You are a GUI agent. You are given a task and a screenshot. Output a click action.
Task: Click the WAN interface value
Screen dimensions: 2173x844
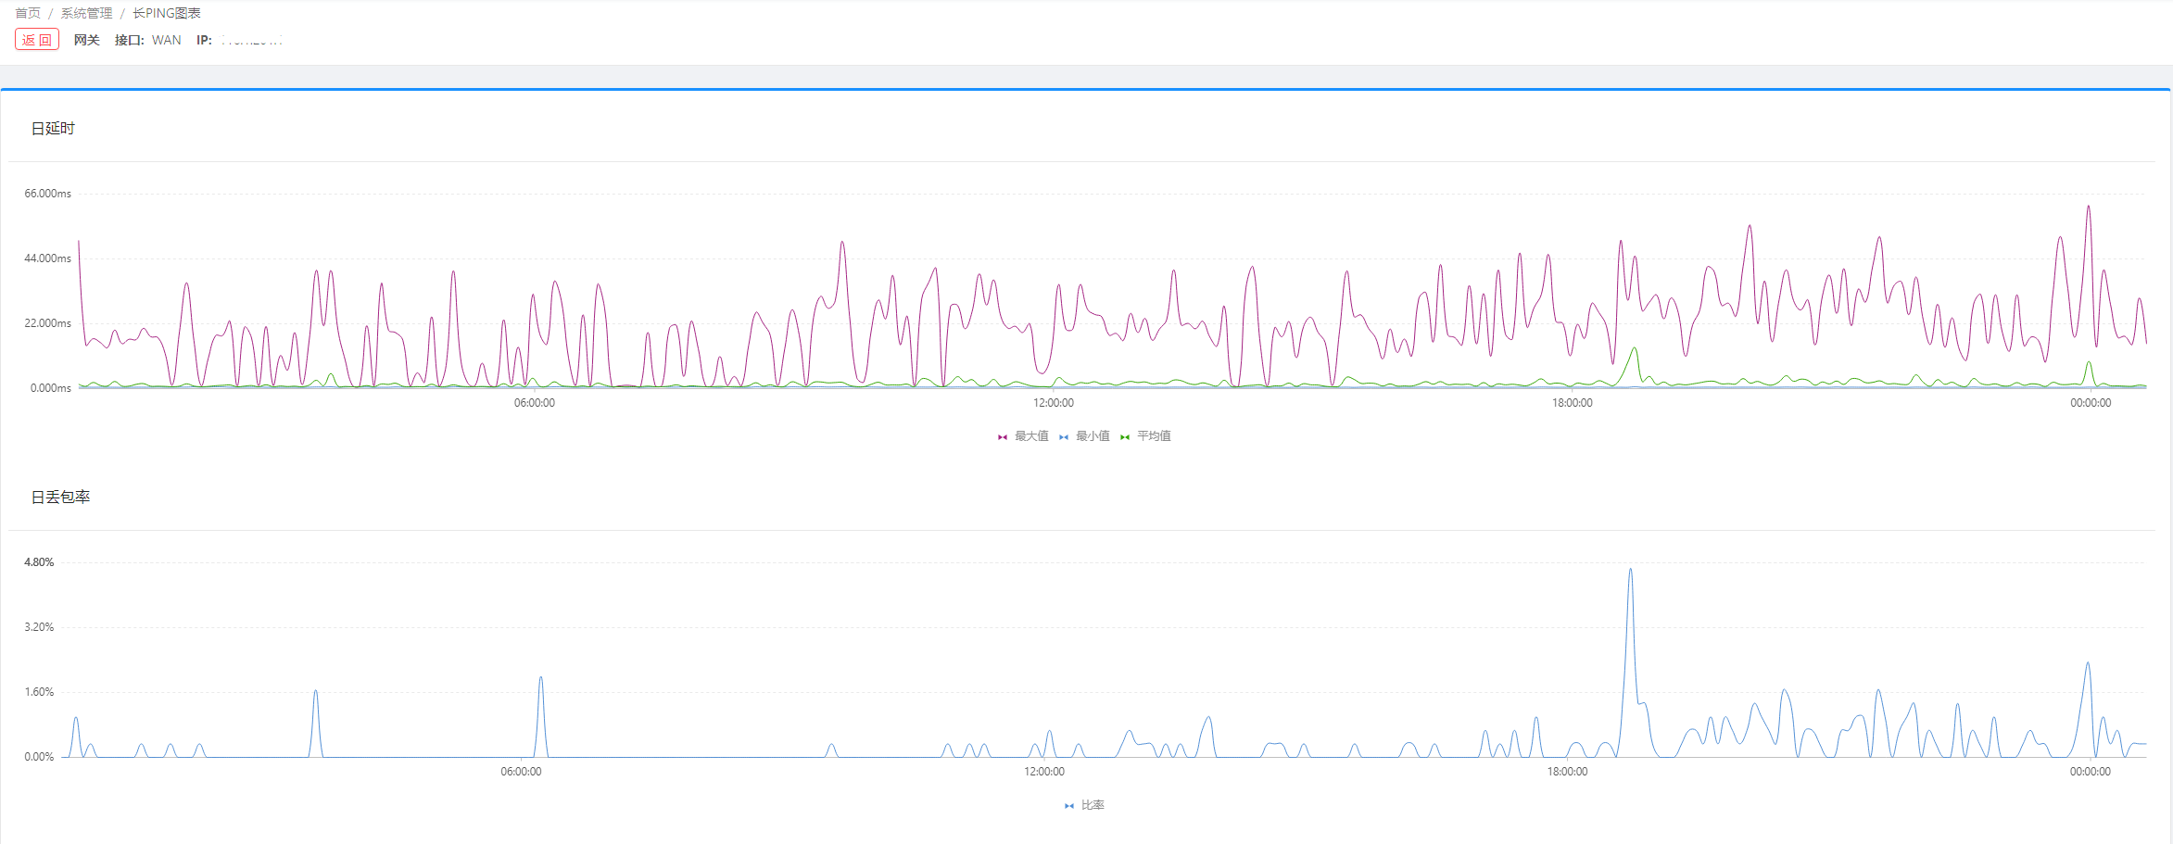[167, 40]
